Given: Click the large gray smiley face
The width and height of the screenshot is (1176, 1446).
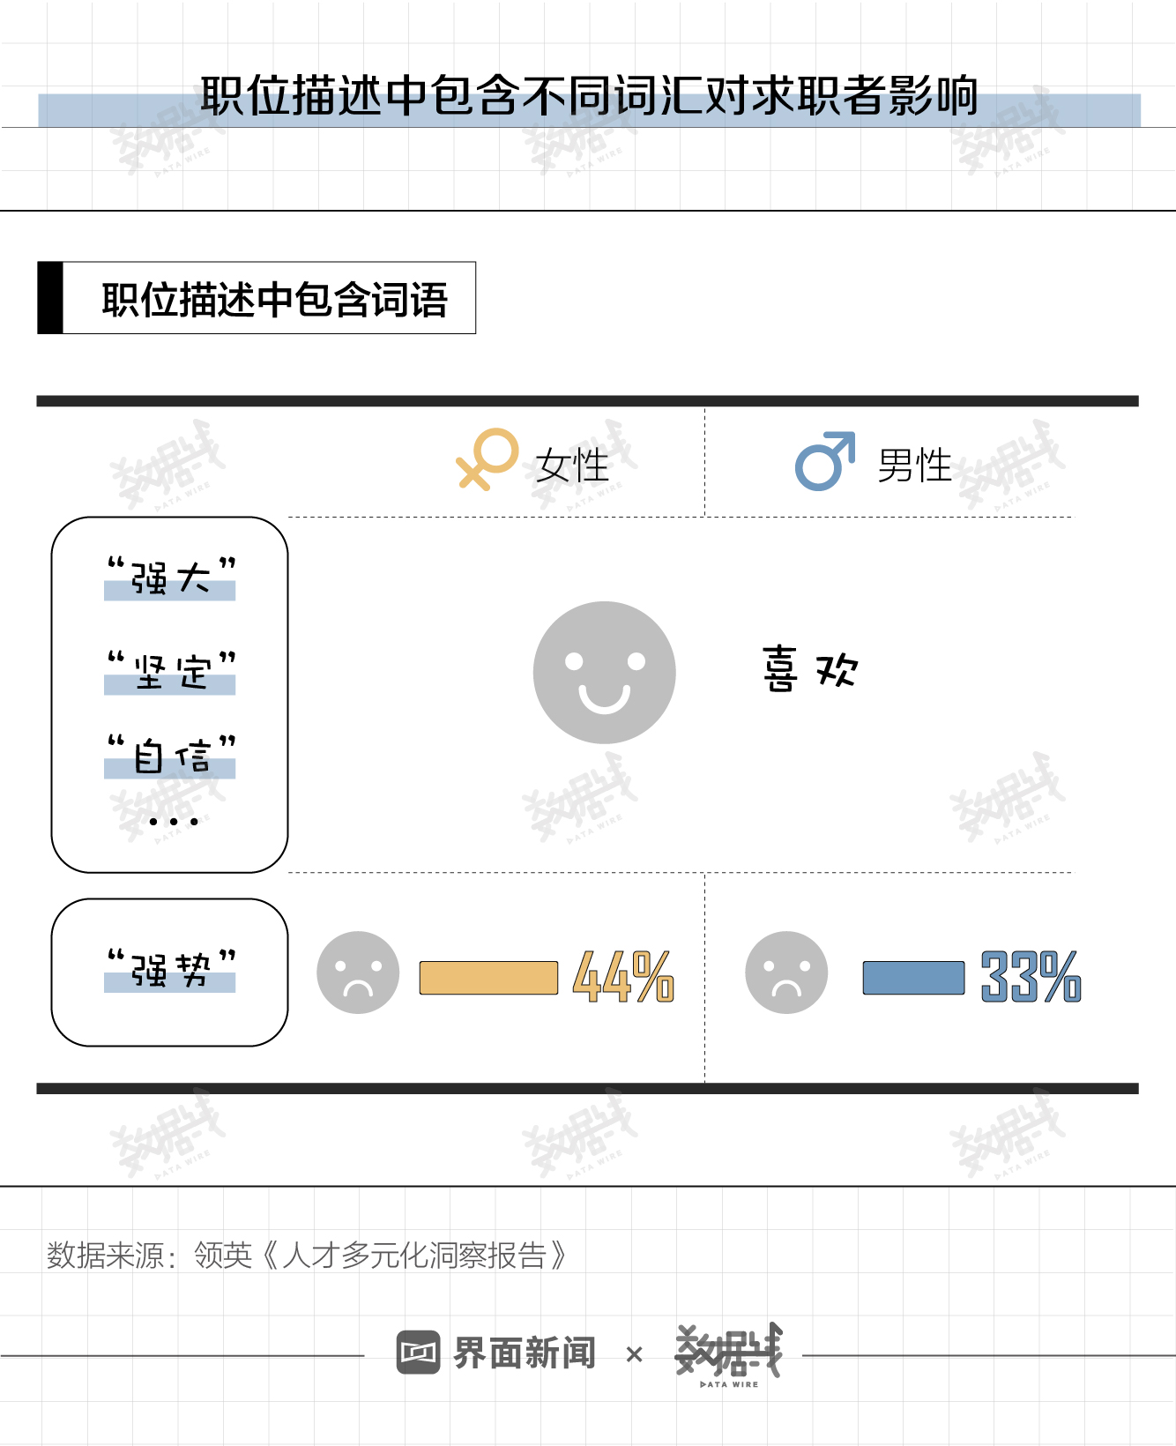Looking at the screenshot, I should [605, 673].
